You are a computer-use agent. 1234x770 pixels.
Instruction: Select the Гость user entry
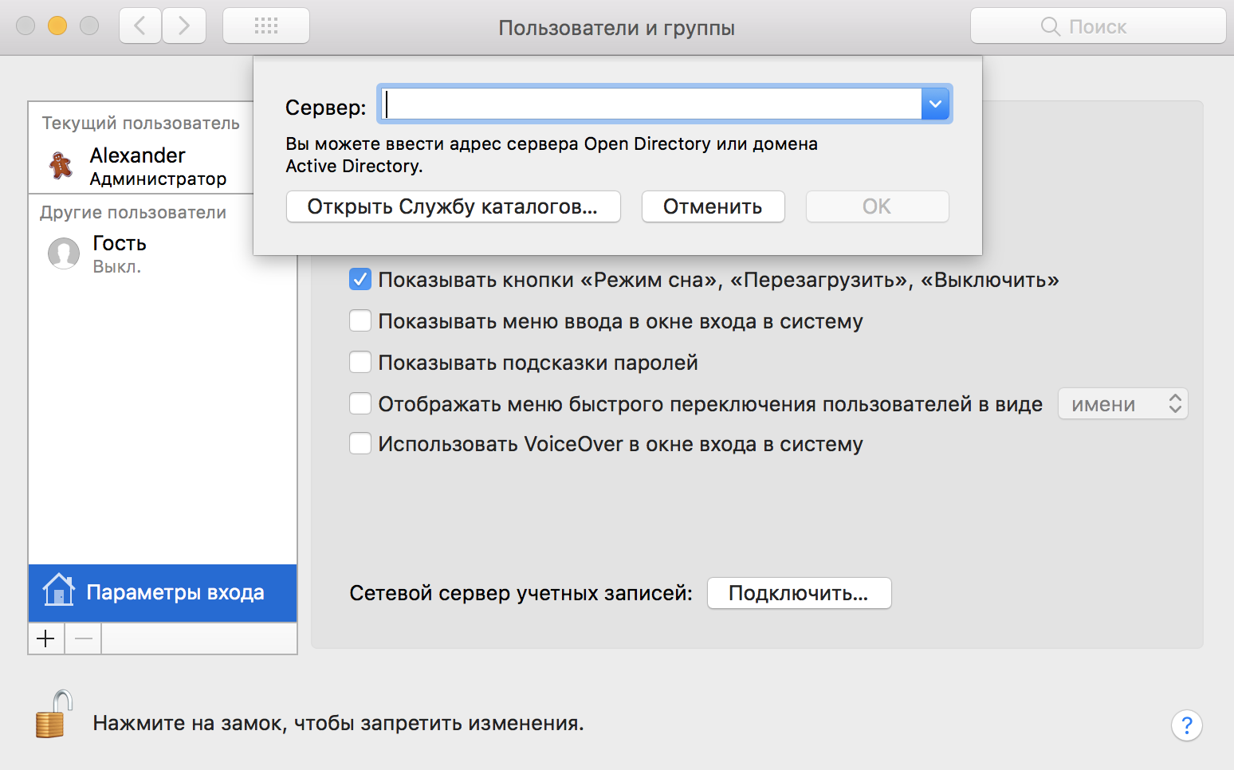(x=163, y=253)
